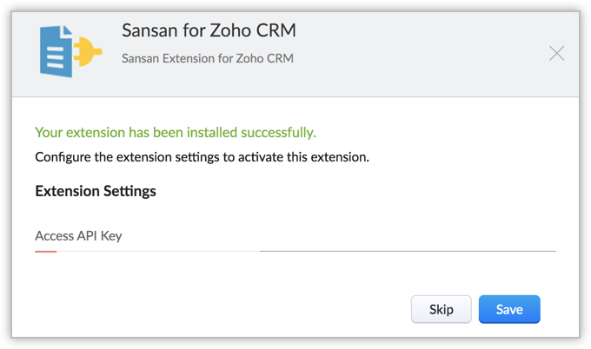Screen dimensions: 591x349
Task: Click the word "successfully" in the green message
Action: coord(282,133)
